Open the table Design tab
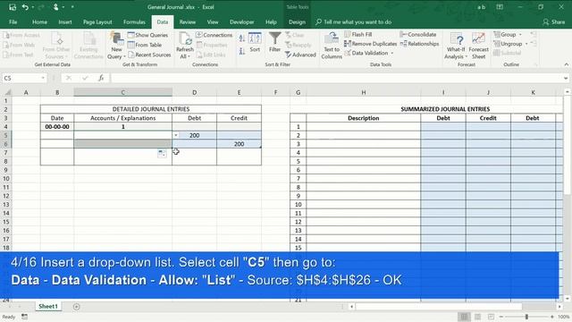This screenshot has width=572, height=322. point(297,21)
